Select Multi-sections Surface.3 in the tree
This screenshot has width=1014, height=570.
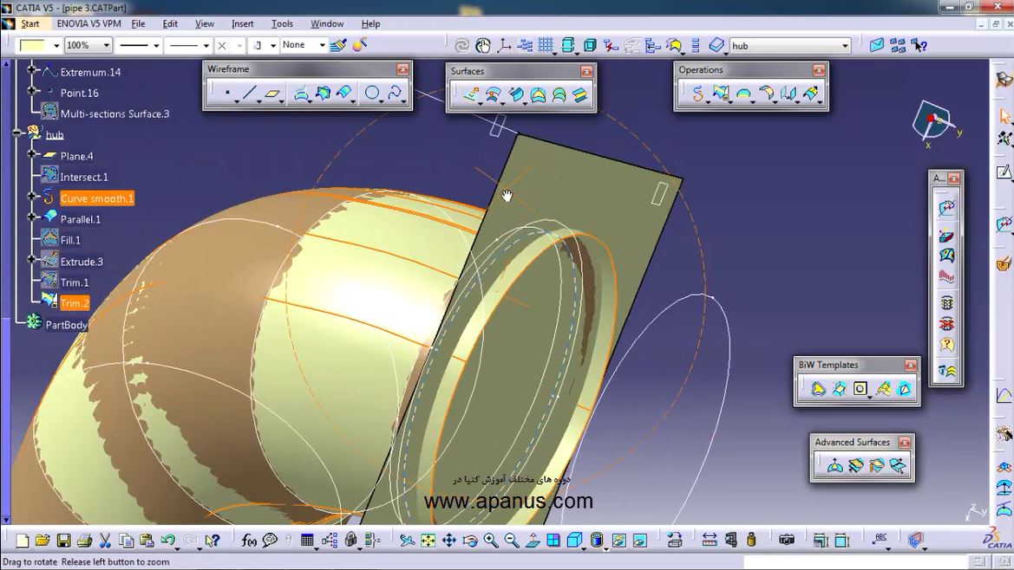click(114, 113)
